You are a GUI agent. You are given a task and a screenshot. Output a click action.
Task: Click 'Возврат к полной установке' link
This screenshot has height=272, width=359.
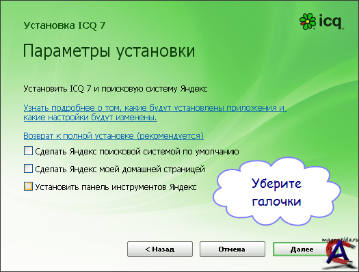[x=114, y=136]
